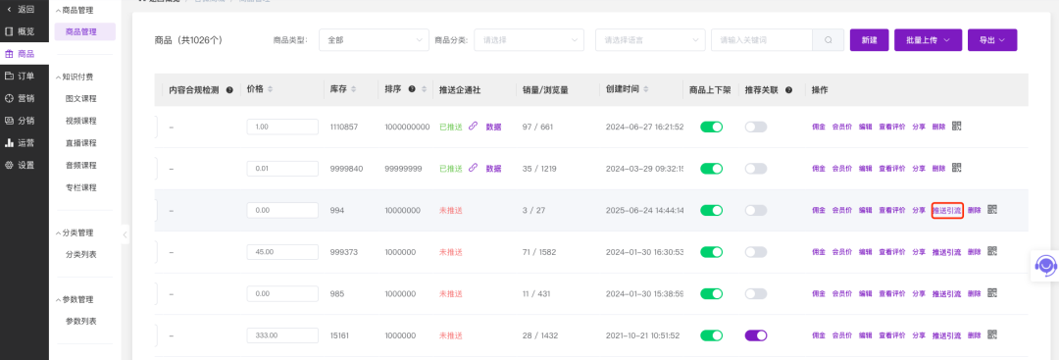
Task: Sort by 价格 column arrows
Action: tap(271, 89)
